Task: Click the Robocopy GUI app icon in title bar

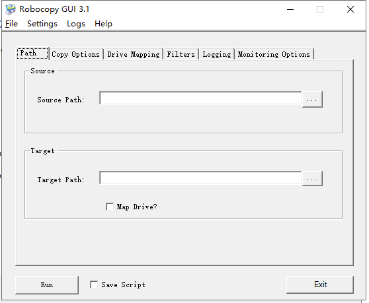Action: tap(11, 9)
